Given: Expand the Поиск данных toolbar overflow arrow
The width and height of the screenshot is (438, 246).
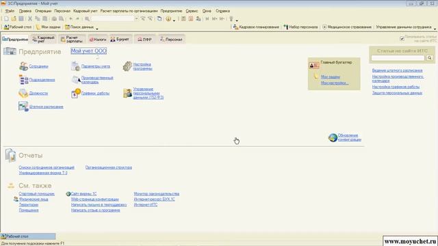Looking at the screenshot, I should coord(97,29).
